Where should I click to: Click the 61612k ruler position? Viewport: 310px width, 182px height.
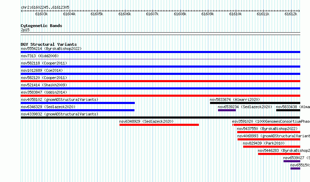[x=291, y=14]
